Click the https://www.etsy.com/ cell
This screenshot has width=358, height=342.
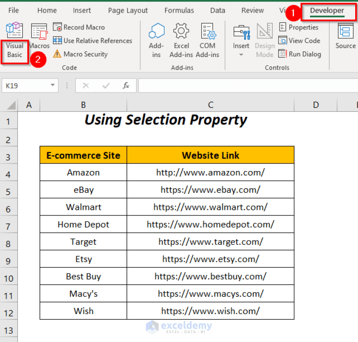[211, 259]
